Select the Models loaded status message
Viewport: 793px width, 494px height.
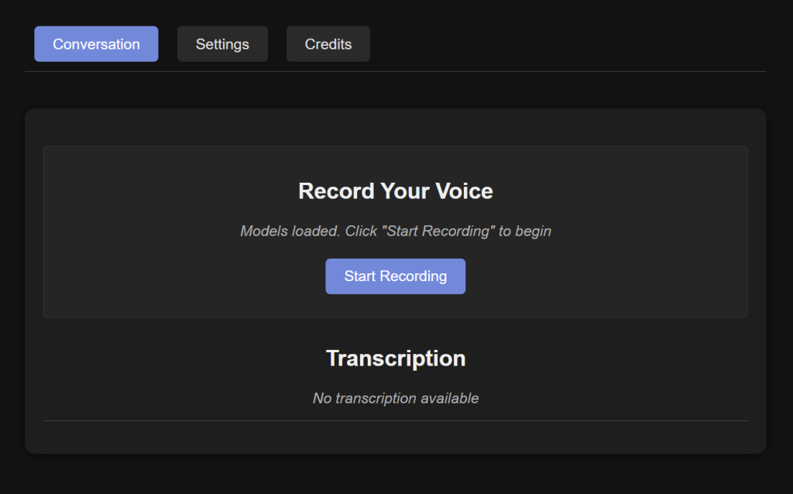point(396,231)
